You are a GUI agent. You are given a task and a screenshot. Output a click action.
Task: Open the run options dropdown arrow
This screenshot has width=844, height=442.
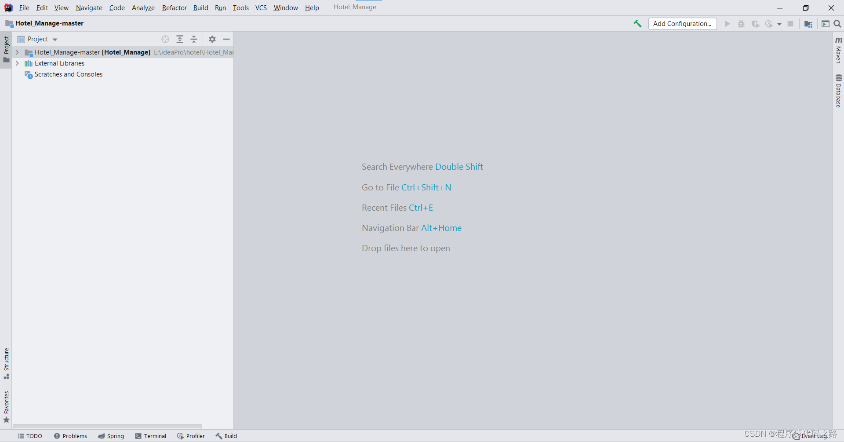(779, 24)
